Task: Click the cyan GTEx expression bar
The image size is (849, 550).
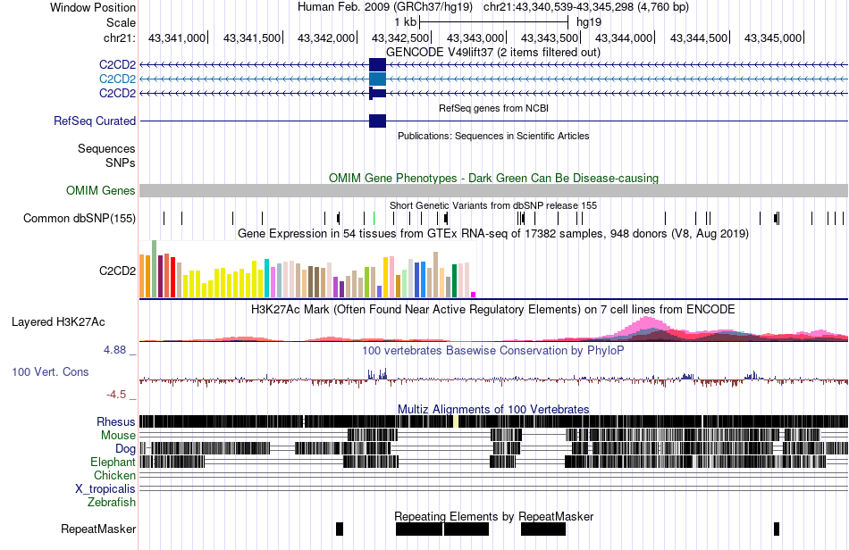Action: click(267, 278)
